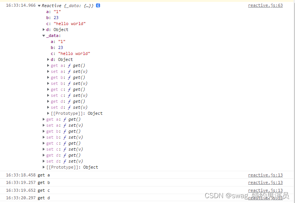Image resolution: width=295 pixels, height=203 pixels.
Task: Click timestamp 16:33:20.297
Action: (21, 198)
